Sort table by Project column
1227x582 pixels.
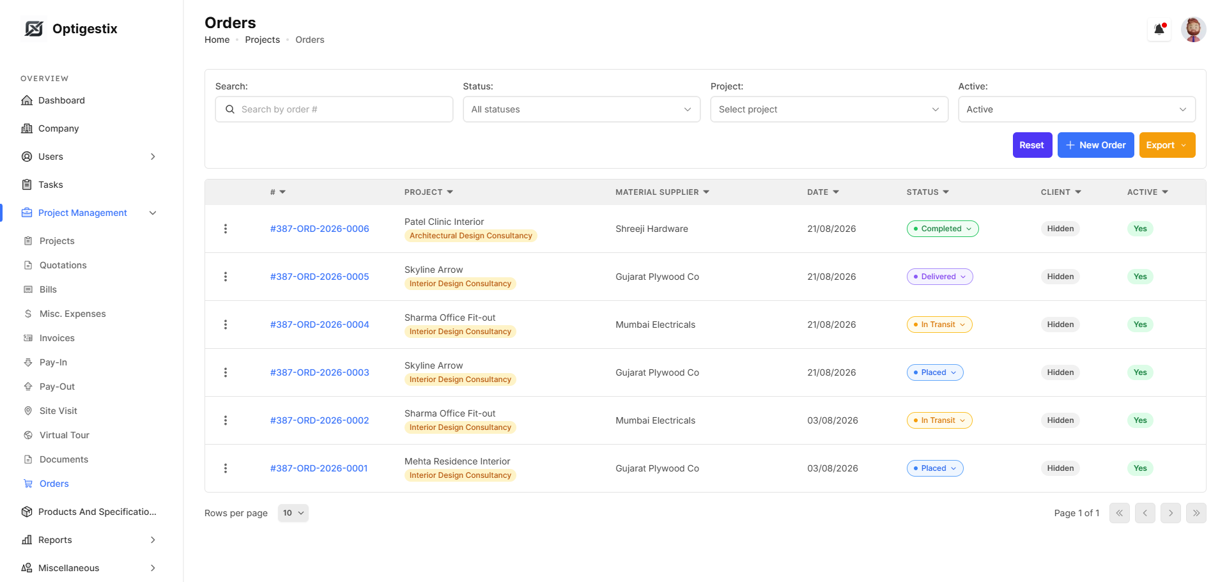(x=429, y=192)
